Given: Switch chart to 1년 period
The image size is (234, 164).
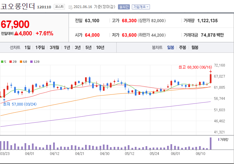Looking at the screenshot, I should point(67,48).
